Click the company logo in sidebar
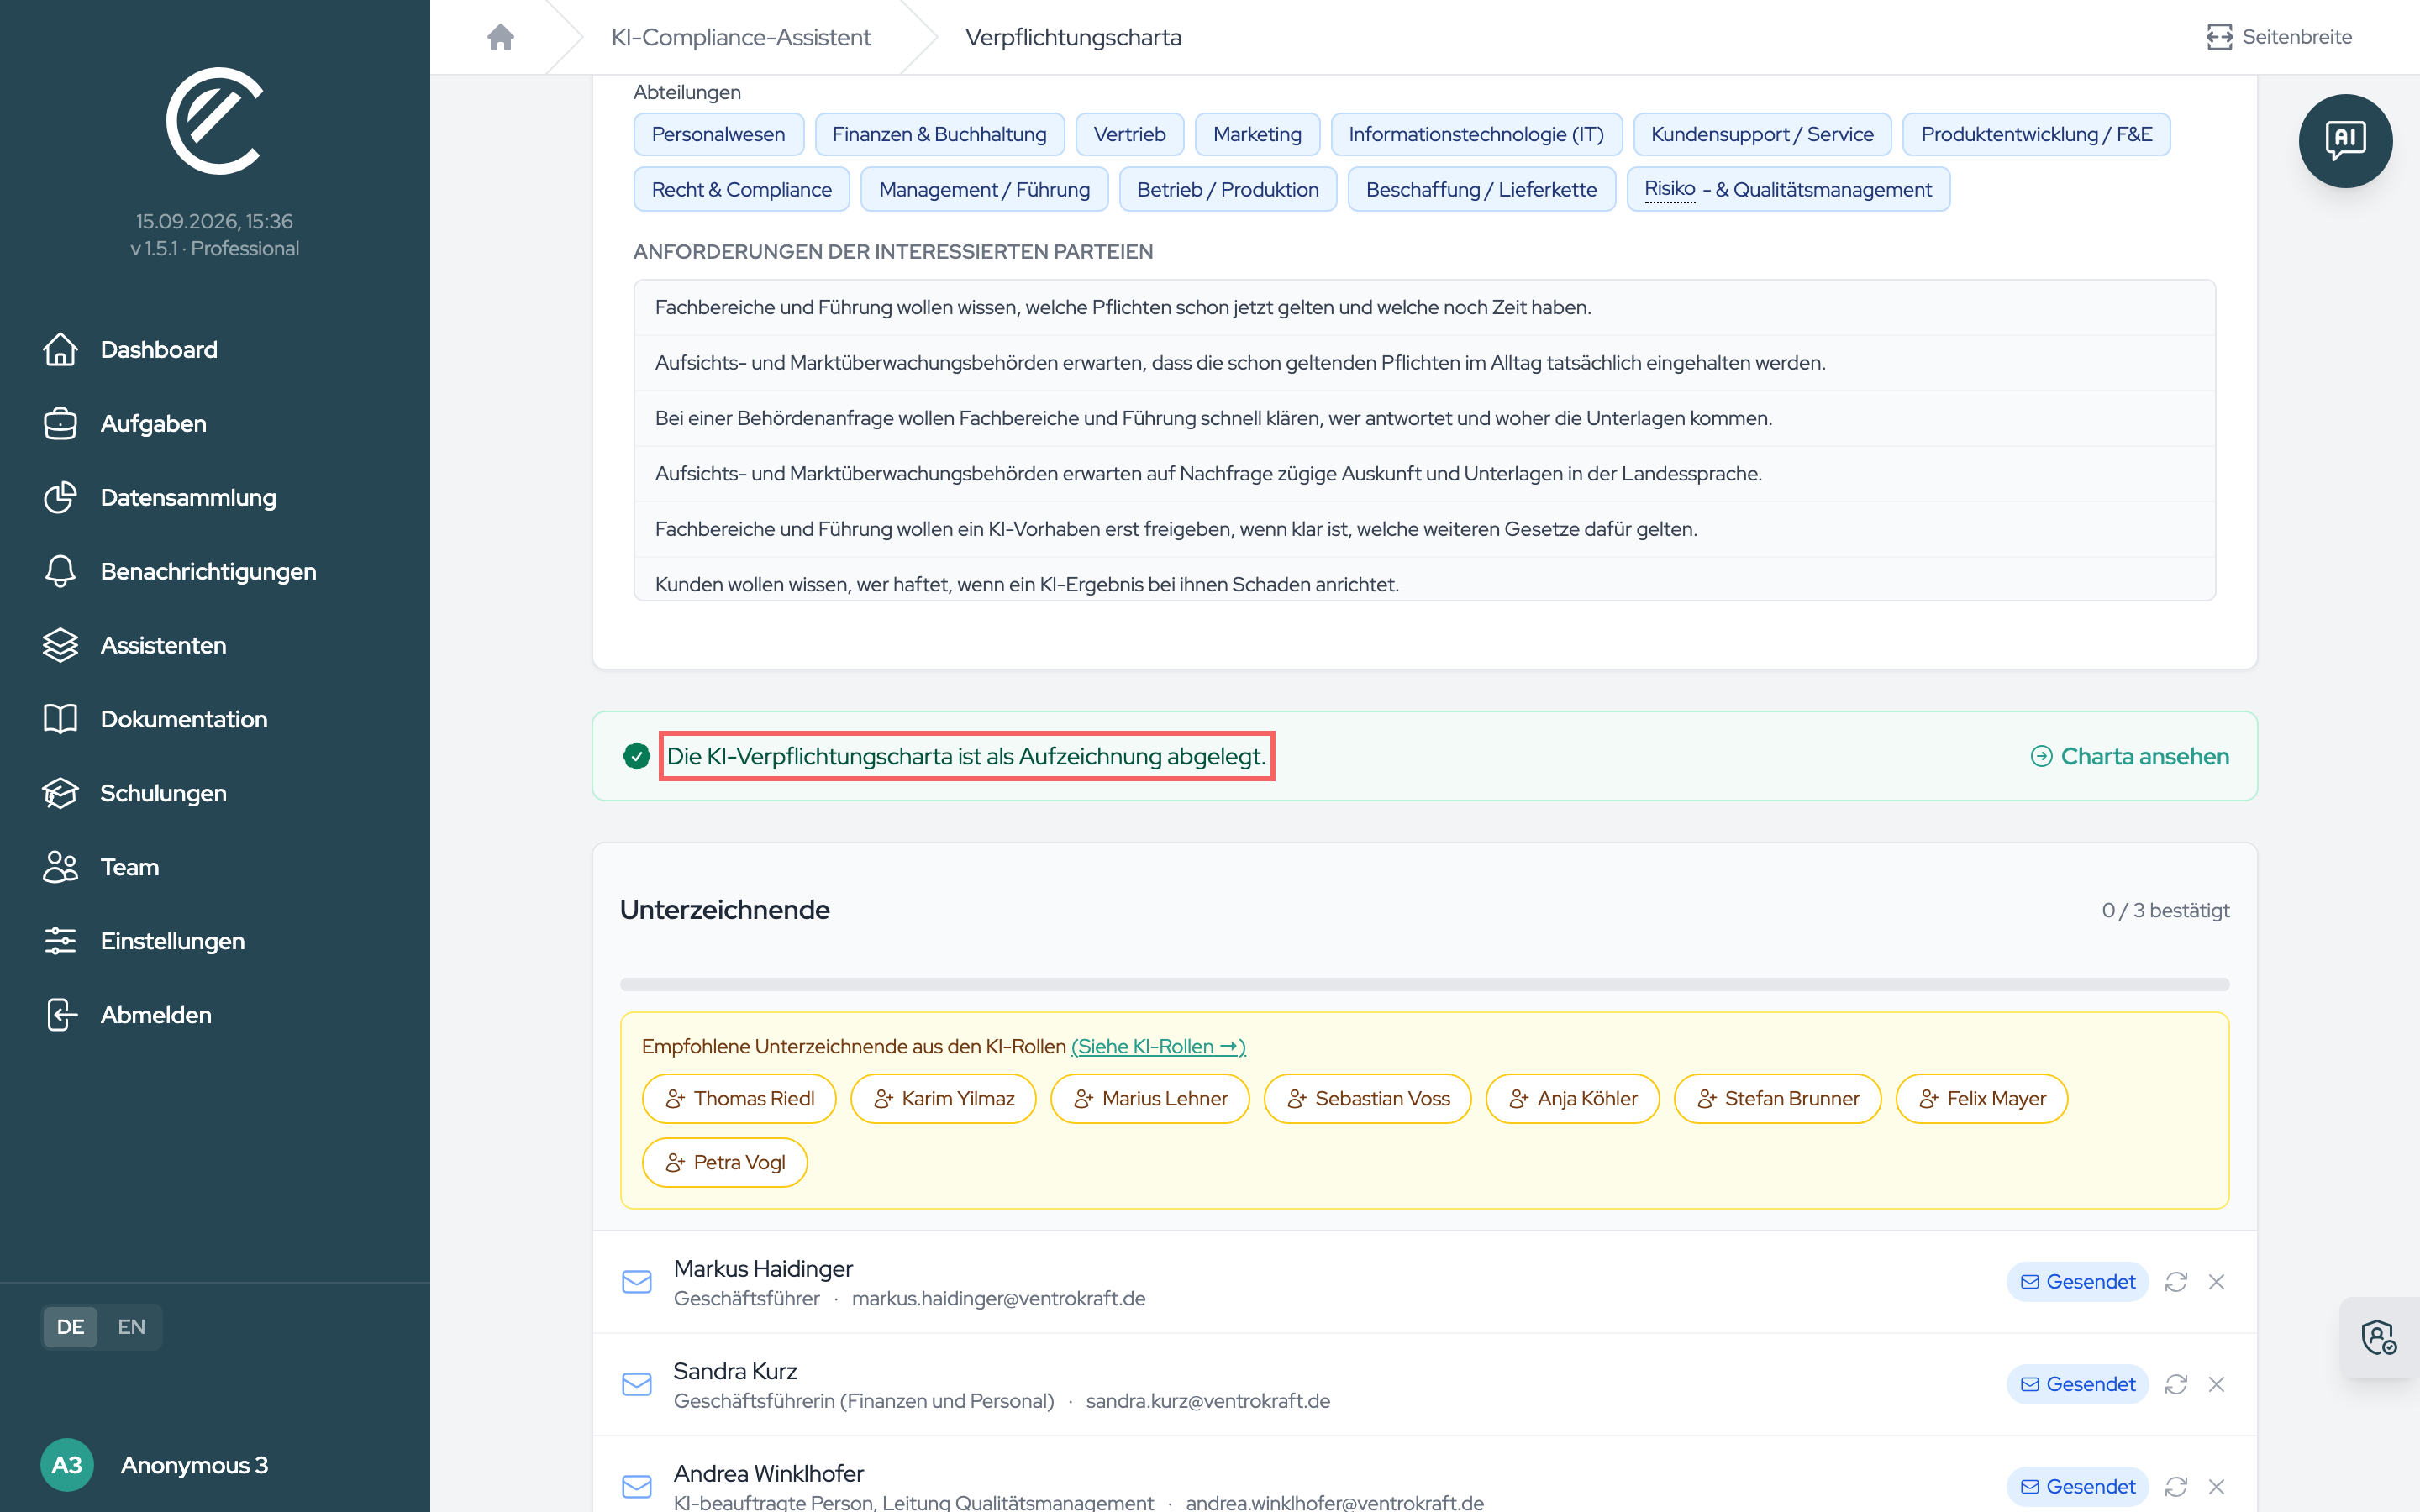This screenshot has height=1512, width=2420. point(214,121)
